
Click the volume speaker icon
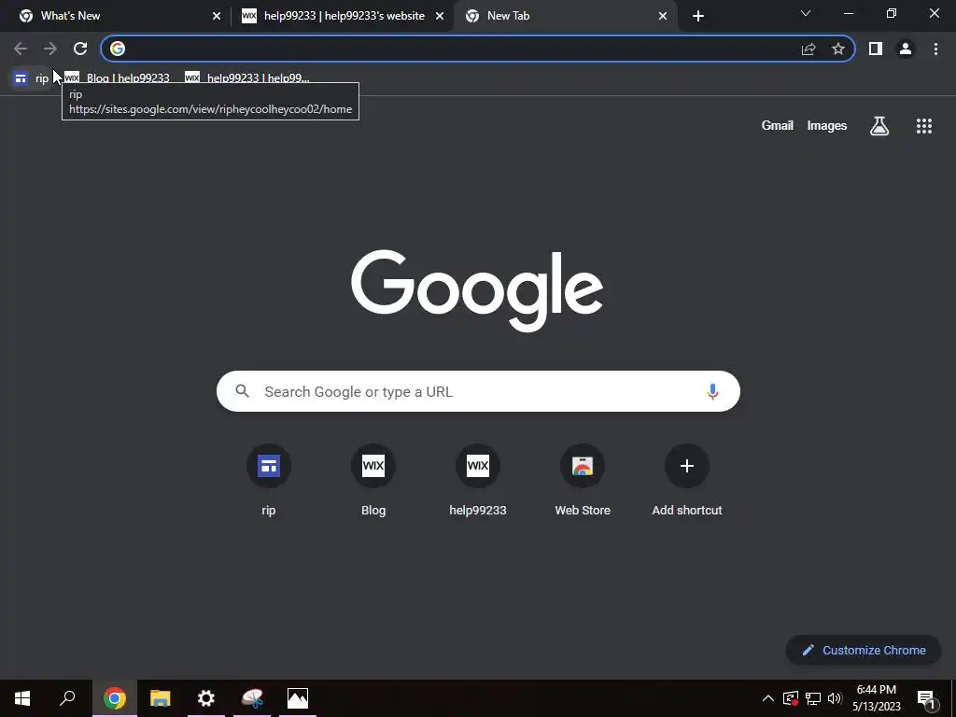835,698
